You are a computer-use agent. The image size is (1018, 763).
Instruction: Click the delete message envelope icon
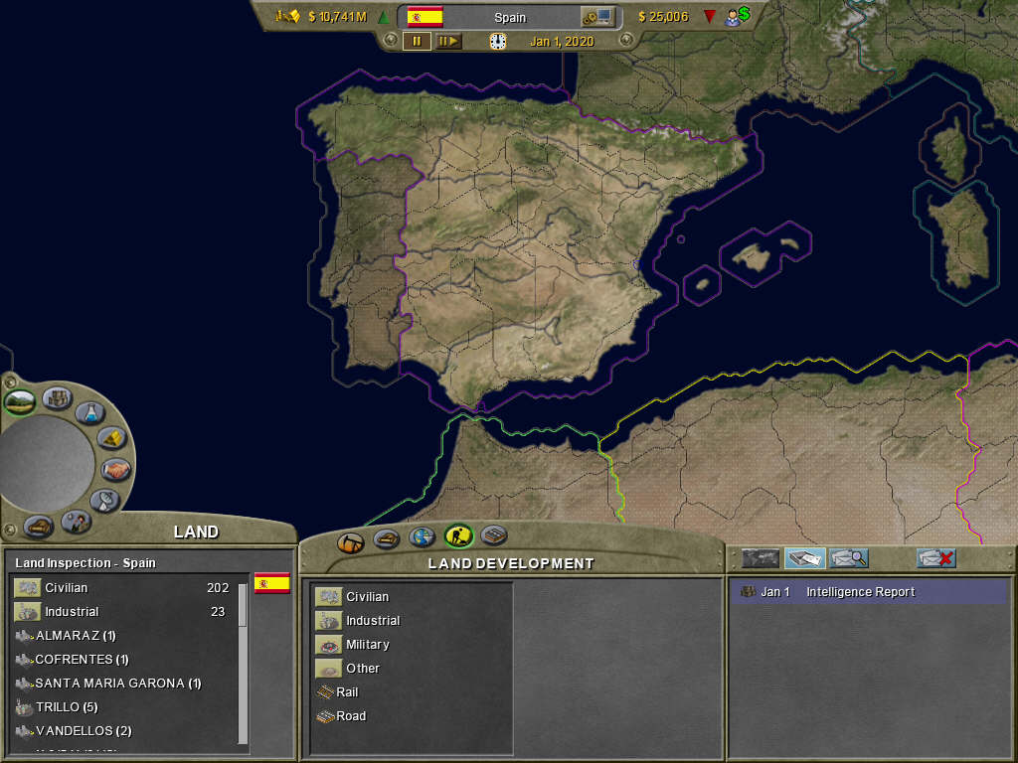pos(935,558)
